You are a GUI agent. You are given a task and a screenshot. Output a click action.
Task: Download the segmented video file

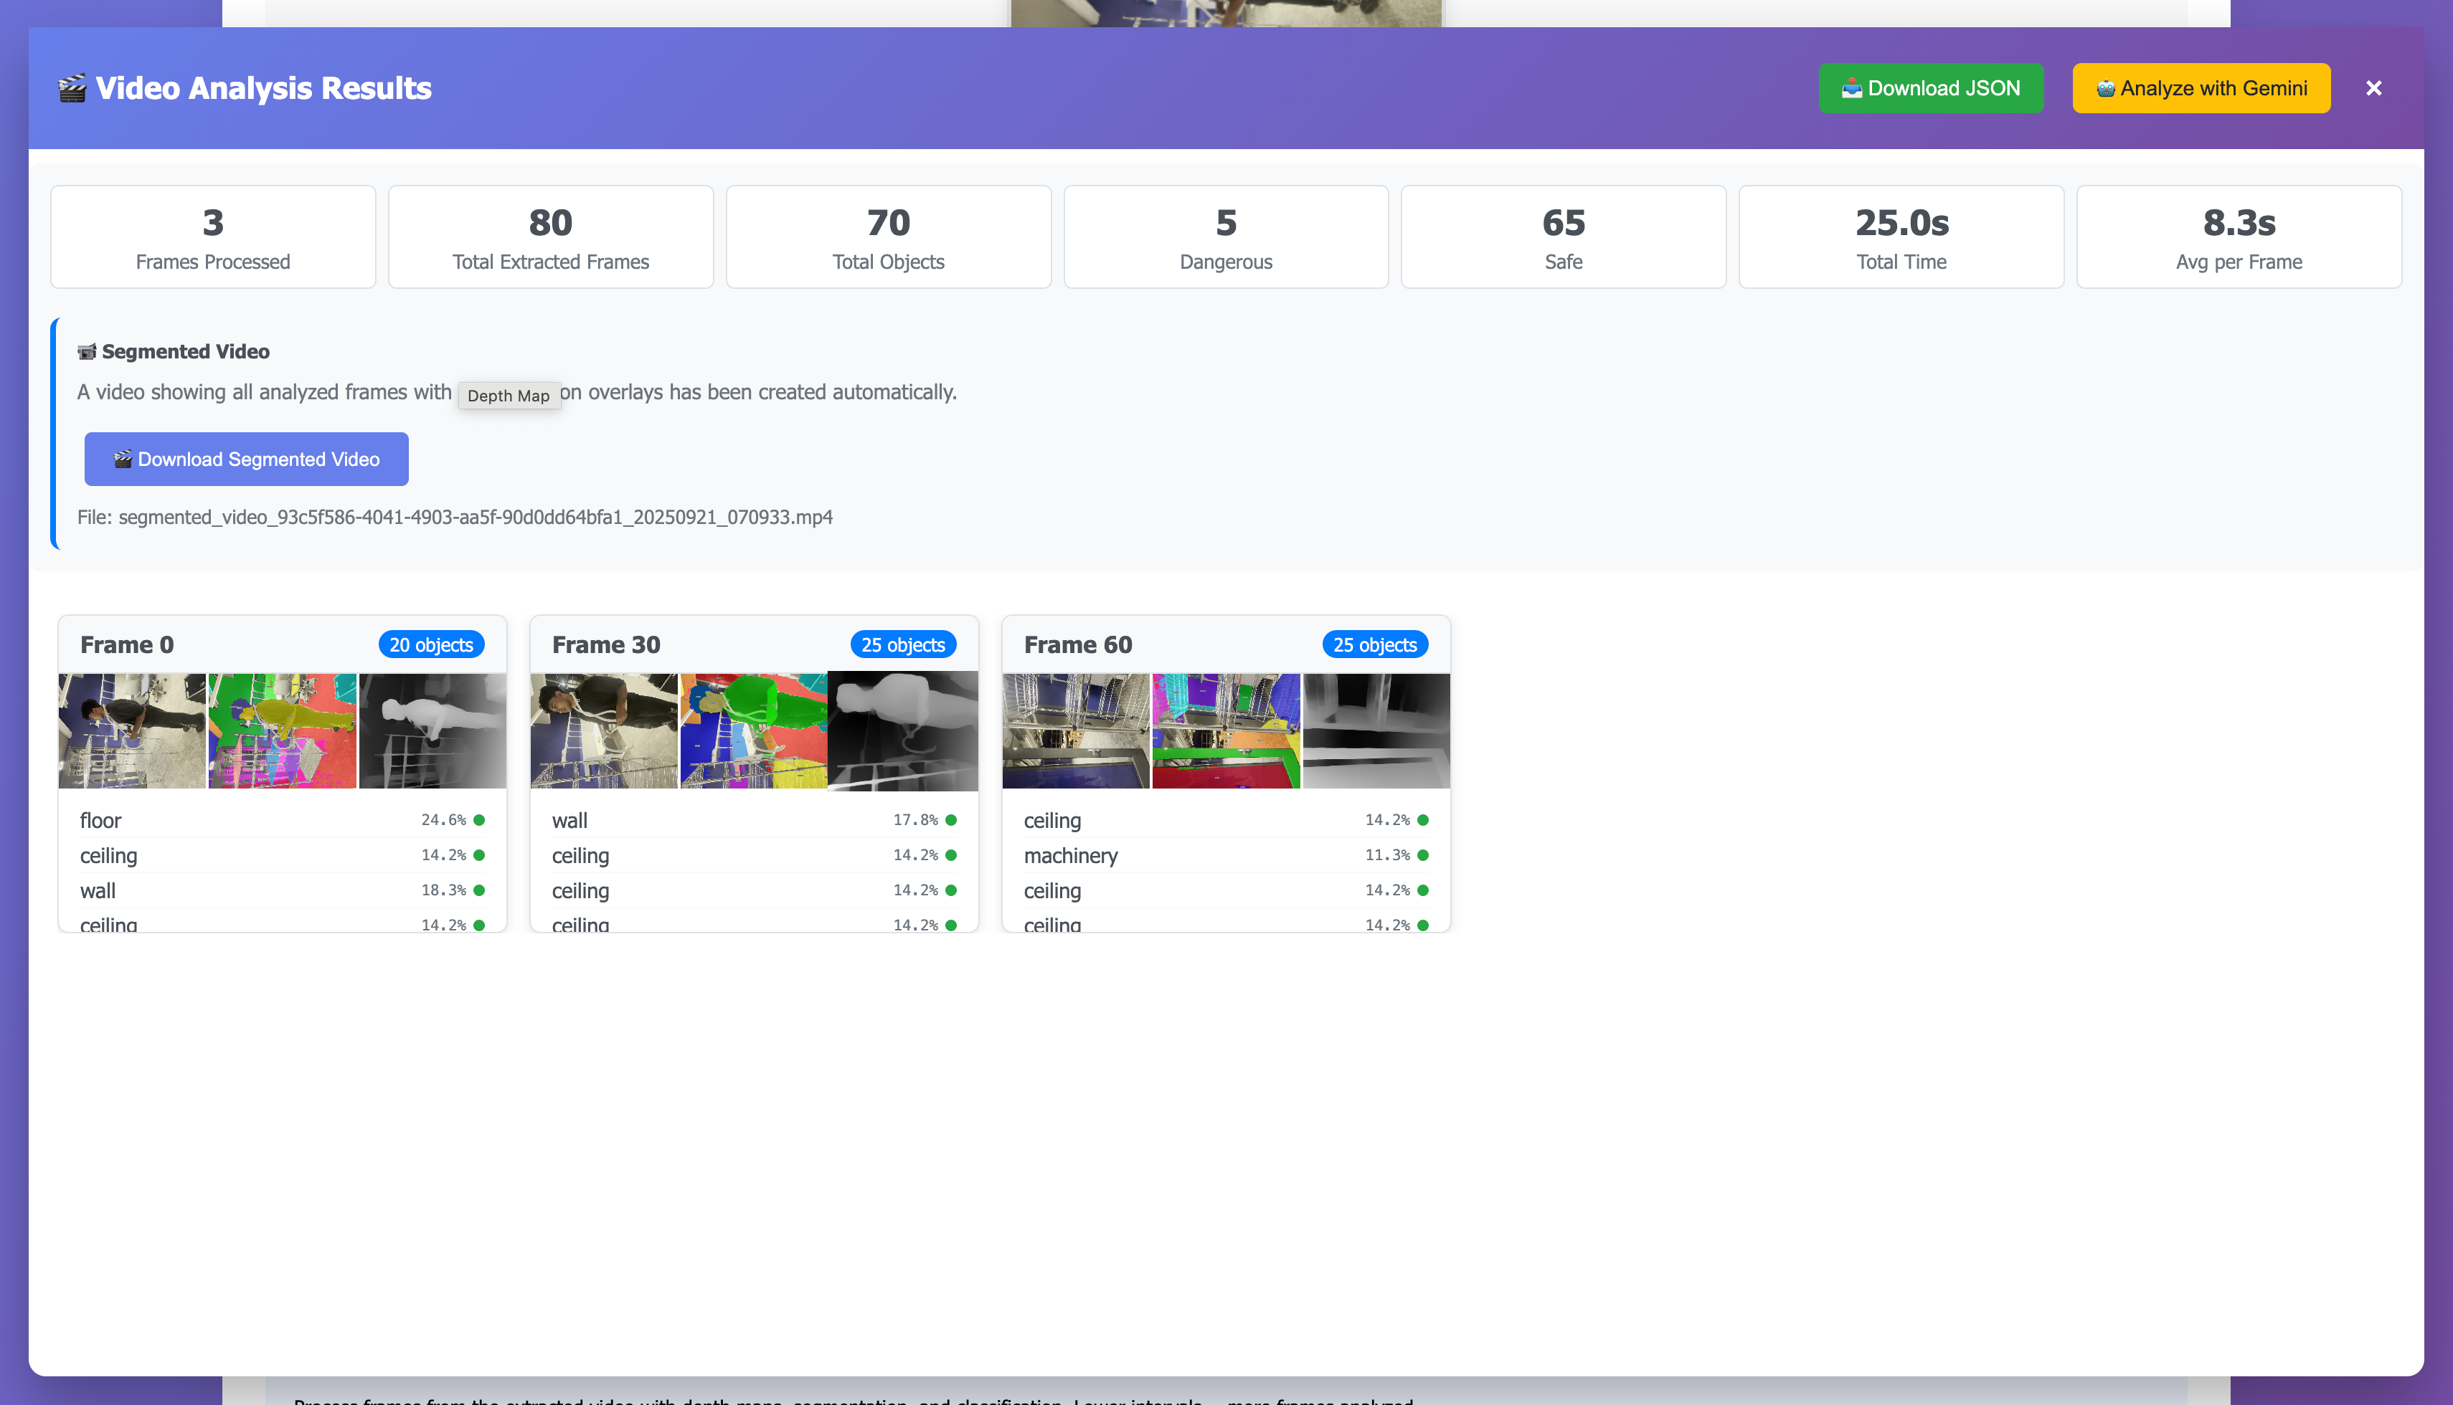coord(246,459)
